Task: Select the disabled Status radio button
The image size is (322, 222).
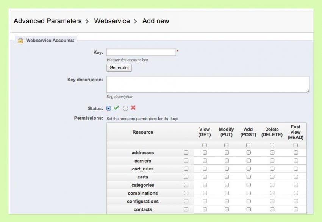Action: click(x=125, y=108)
